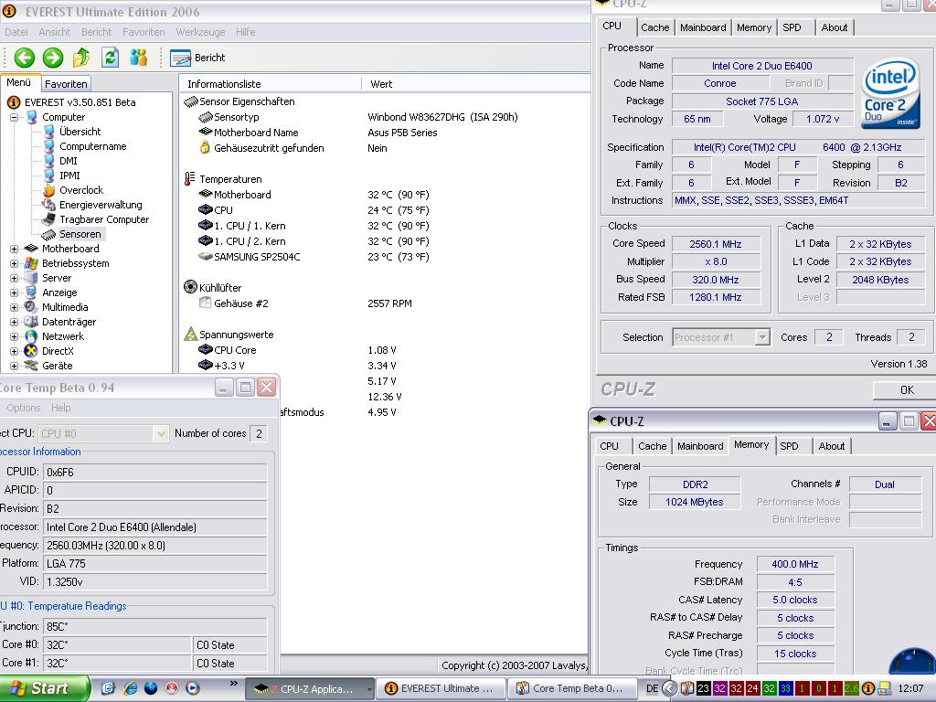The height and width of the screenshot is (702, 936).
Task: Switch to CPU-Z Application taskbar button
Action: [x=311, y=689]
